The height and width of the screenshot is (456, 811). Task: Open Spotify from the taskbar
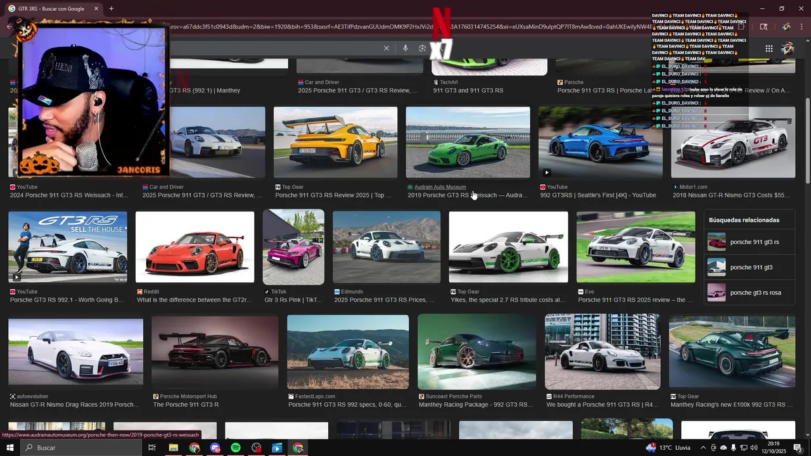pos(236,448)
